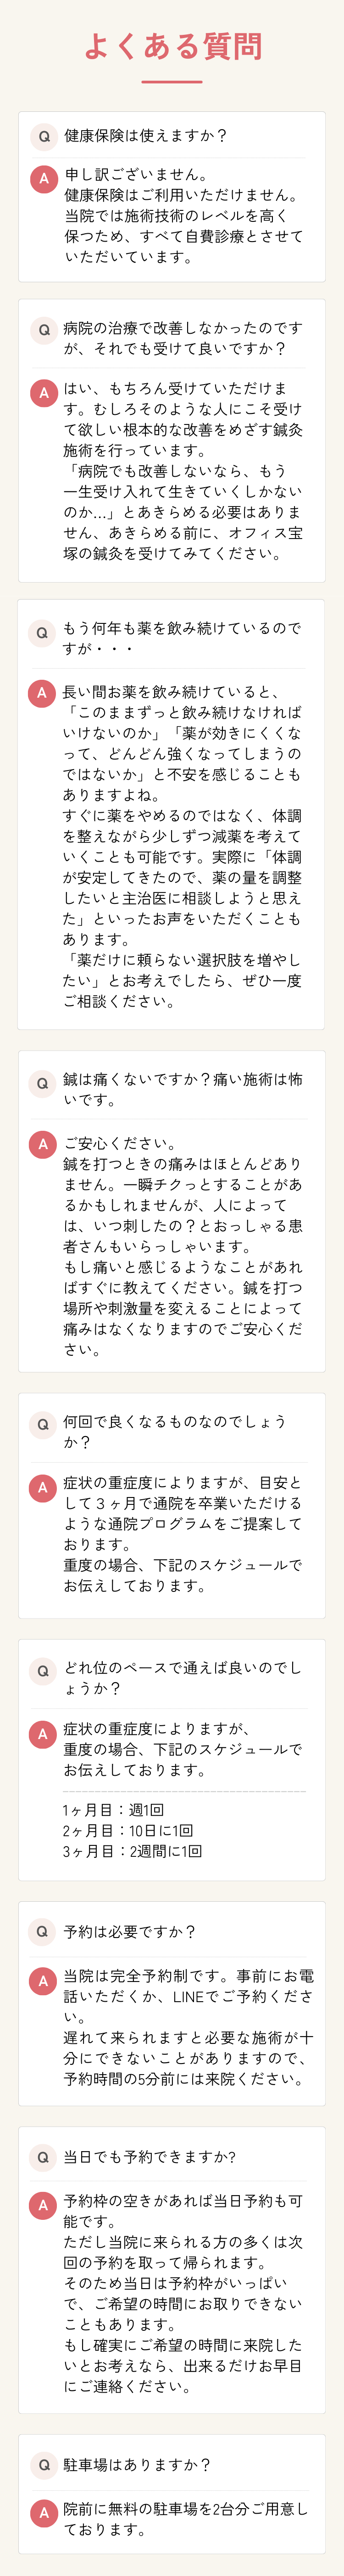The height and width of the screenshot is (2576, 344).
Task: Expand the 当日でも予約できますか? question
Action: [x=172, y=2158]
